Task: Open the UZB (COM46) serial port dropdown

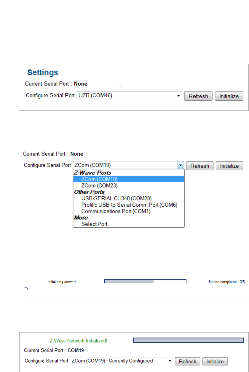Action: click(x=129, y=96)
